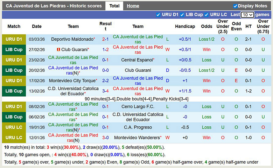Open the 3-4 result on 13/02/26

(105, 91)
